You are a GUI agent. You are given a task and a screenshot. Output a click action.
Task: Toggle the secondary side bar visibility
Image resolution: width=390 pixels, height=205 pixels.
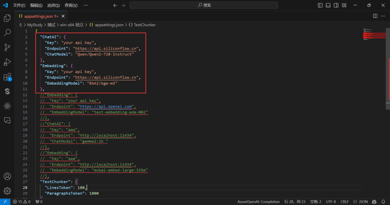click(x=336, y=5)
